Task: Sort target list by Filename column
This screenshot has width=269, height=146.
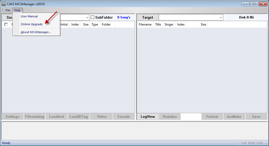Action: pos(145,24)
